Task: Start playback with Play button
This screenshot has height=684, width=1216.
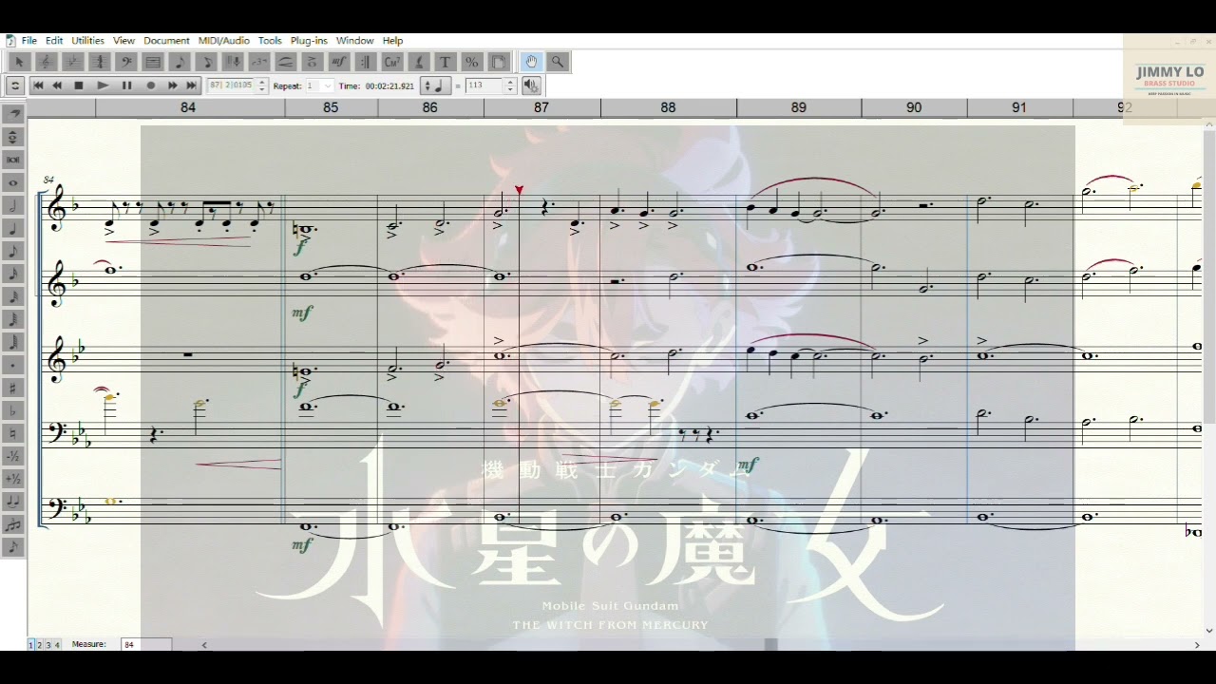Action: click(103, 85)
